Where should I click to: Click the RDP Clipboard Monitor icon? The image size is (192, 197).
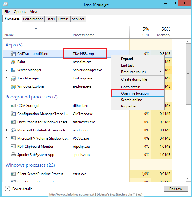pos(13,147)
